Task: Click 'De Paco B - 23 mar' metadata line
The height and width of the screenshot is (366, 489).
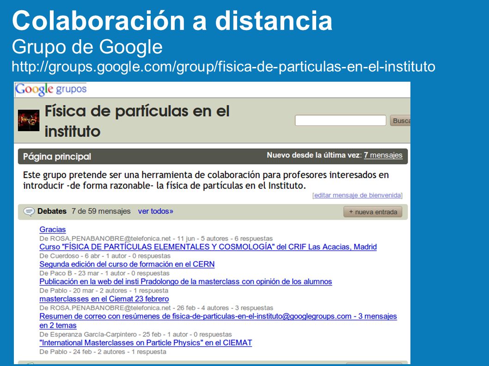Action: point(104,274)
